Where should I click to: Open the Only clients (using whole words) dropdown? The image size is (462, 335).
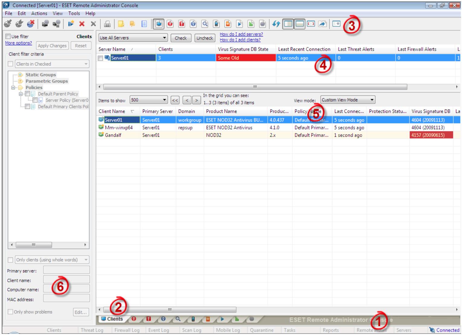click(x=52, y=260)
